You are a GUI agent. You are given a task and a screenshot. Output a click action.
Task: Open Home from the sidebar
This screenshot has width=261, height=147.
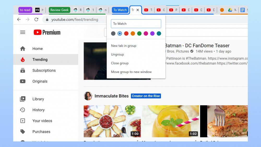coord(37,49)
